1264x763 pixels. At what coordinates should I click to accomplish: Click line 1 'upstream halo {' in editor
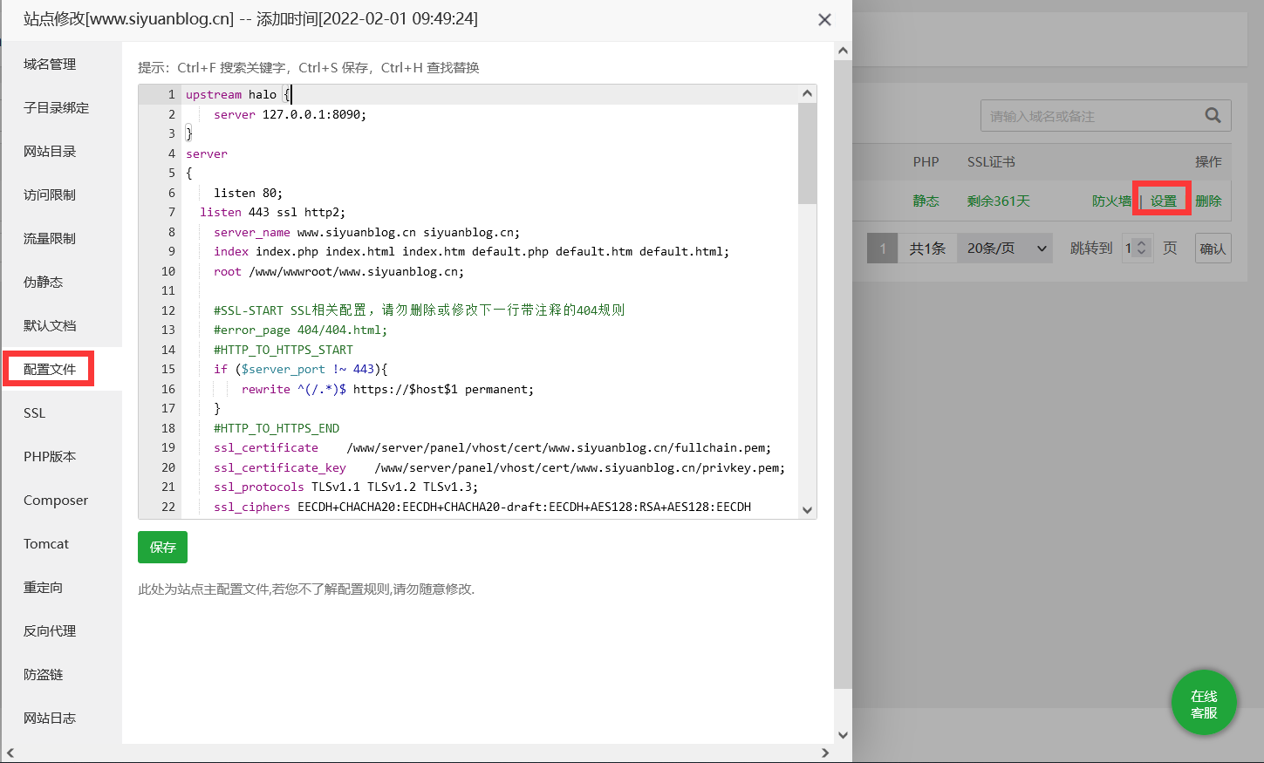click(237, 94)
